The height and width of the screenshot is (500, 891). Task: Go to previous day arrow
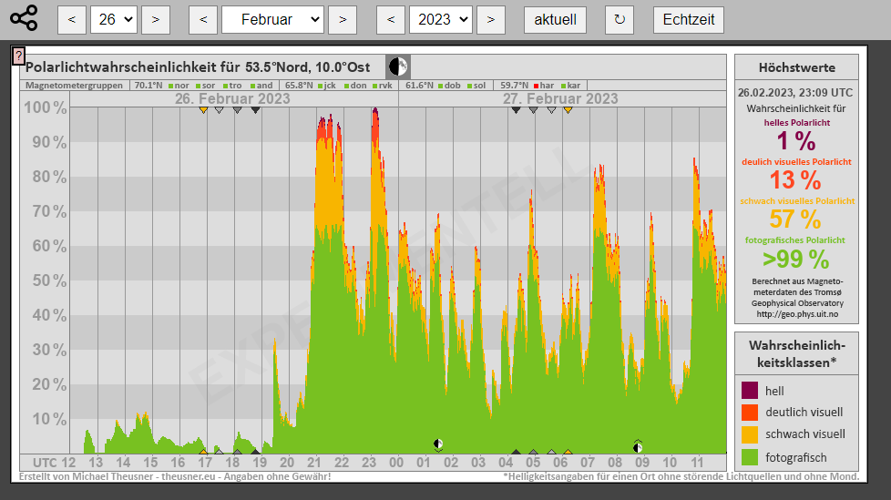coord(72,20)
